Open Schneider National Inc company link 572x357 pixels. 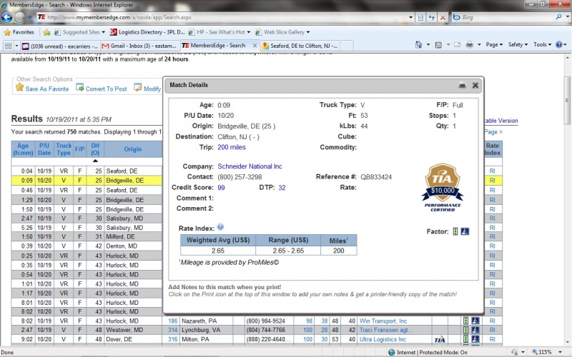coord(250,166)
